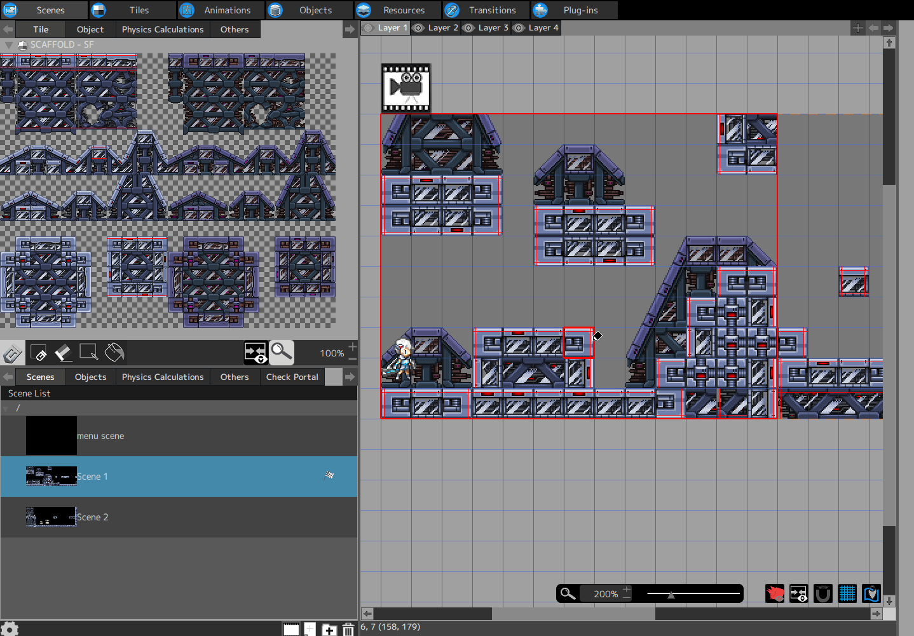Image resolution: width=914 pixels, height=636 pixels.
Task: Open the Transitions main menu tab
Action: 486,10
